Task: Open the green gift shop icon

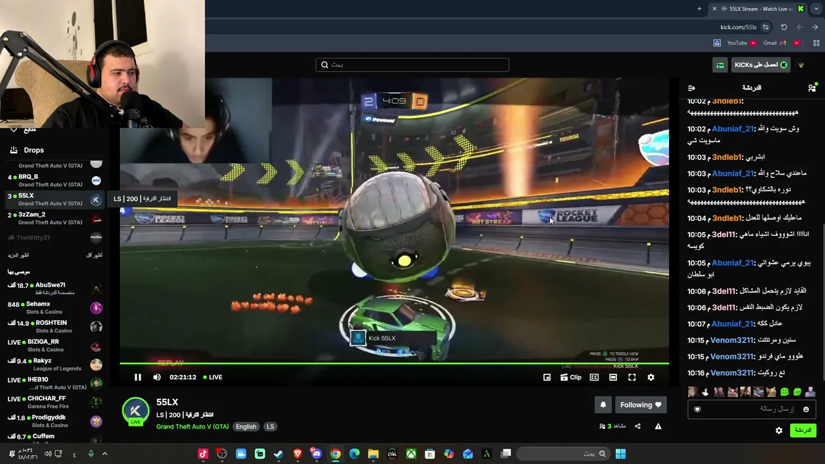Action: 720,64
